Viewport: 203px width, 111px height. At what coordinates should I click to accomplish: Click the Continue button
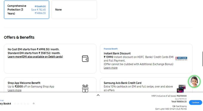click(x=196, y=102)
